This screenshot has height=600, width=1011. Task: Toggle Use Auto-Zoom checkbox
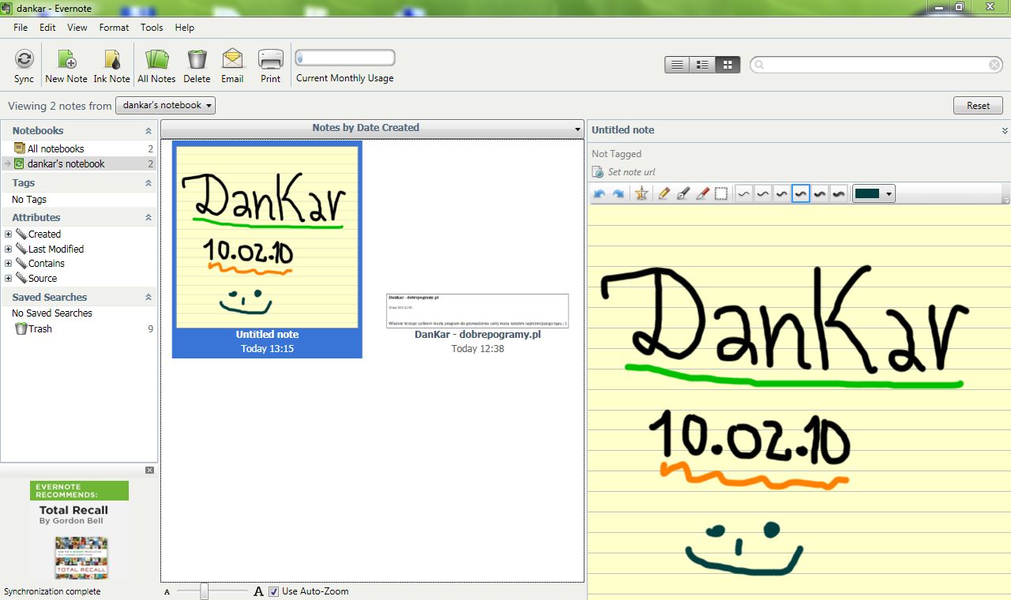click(273, 591)
